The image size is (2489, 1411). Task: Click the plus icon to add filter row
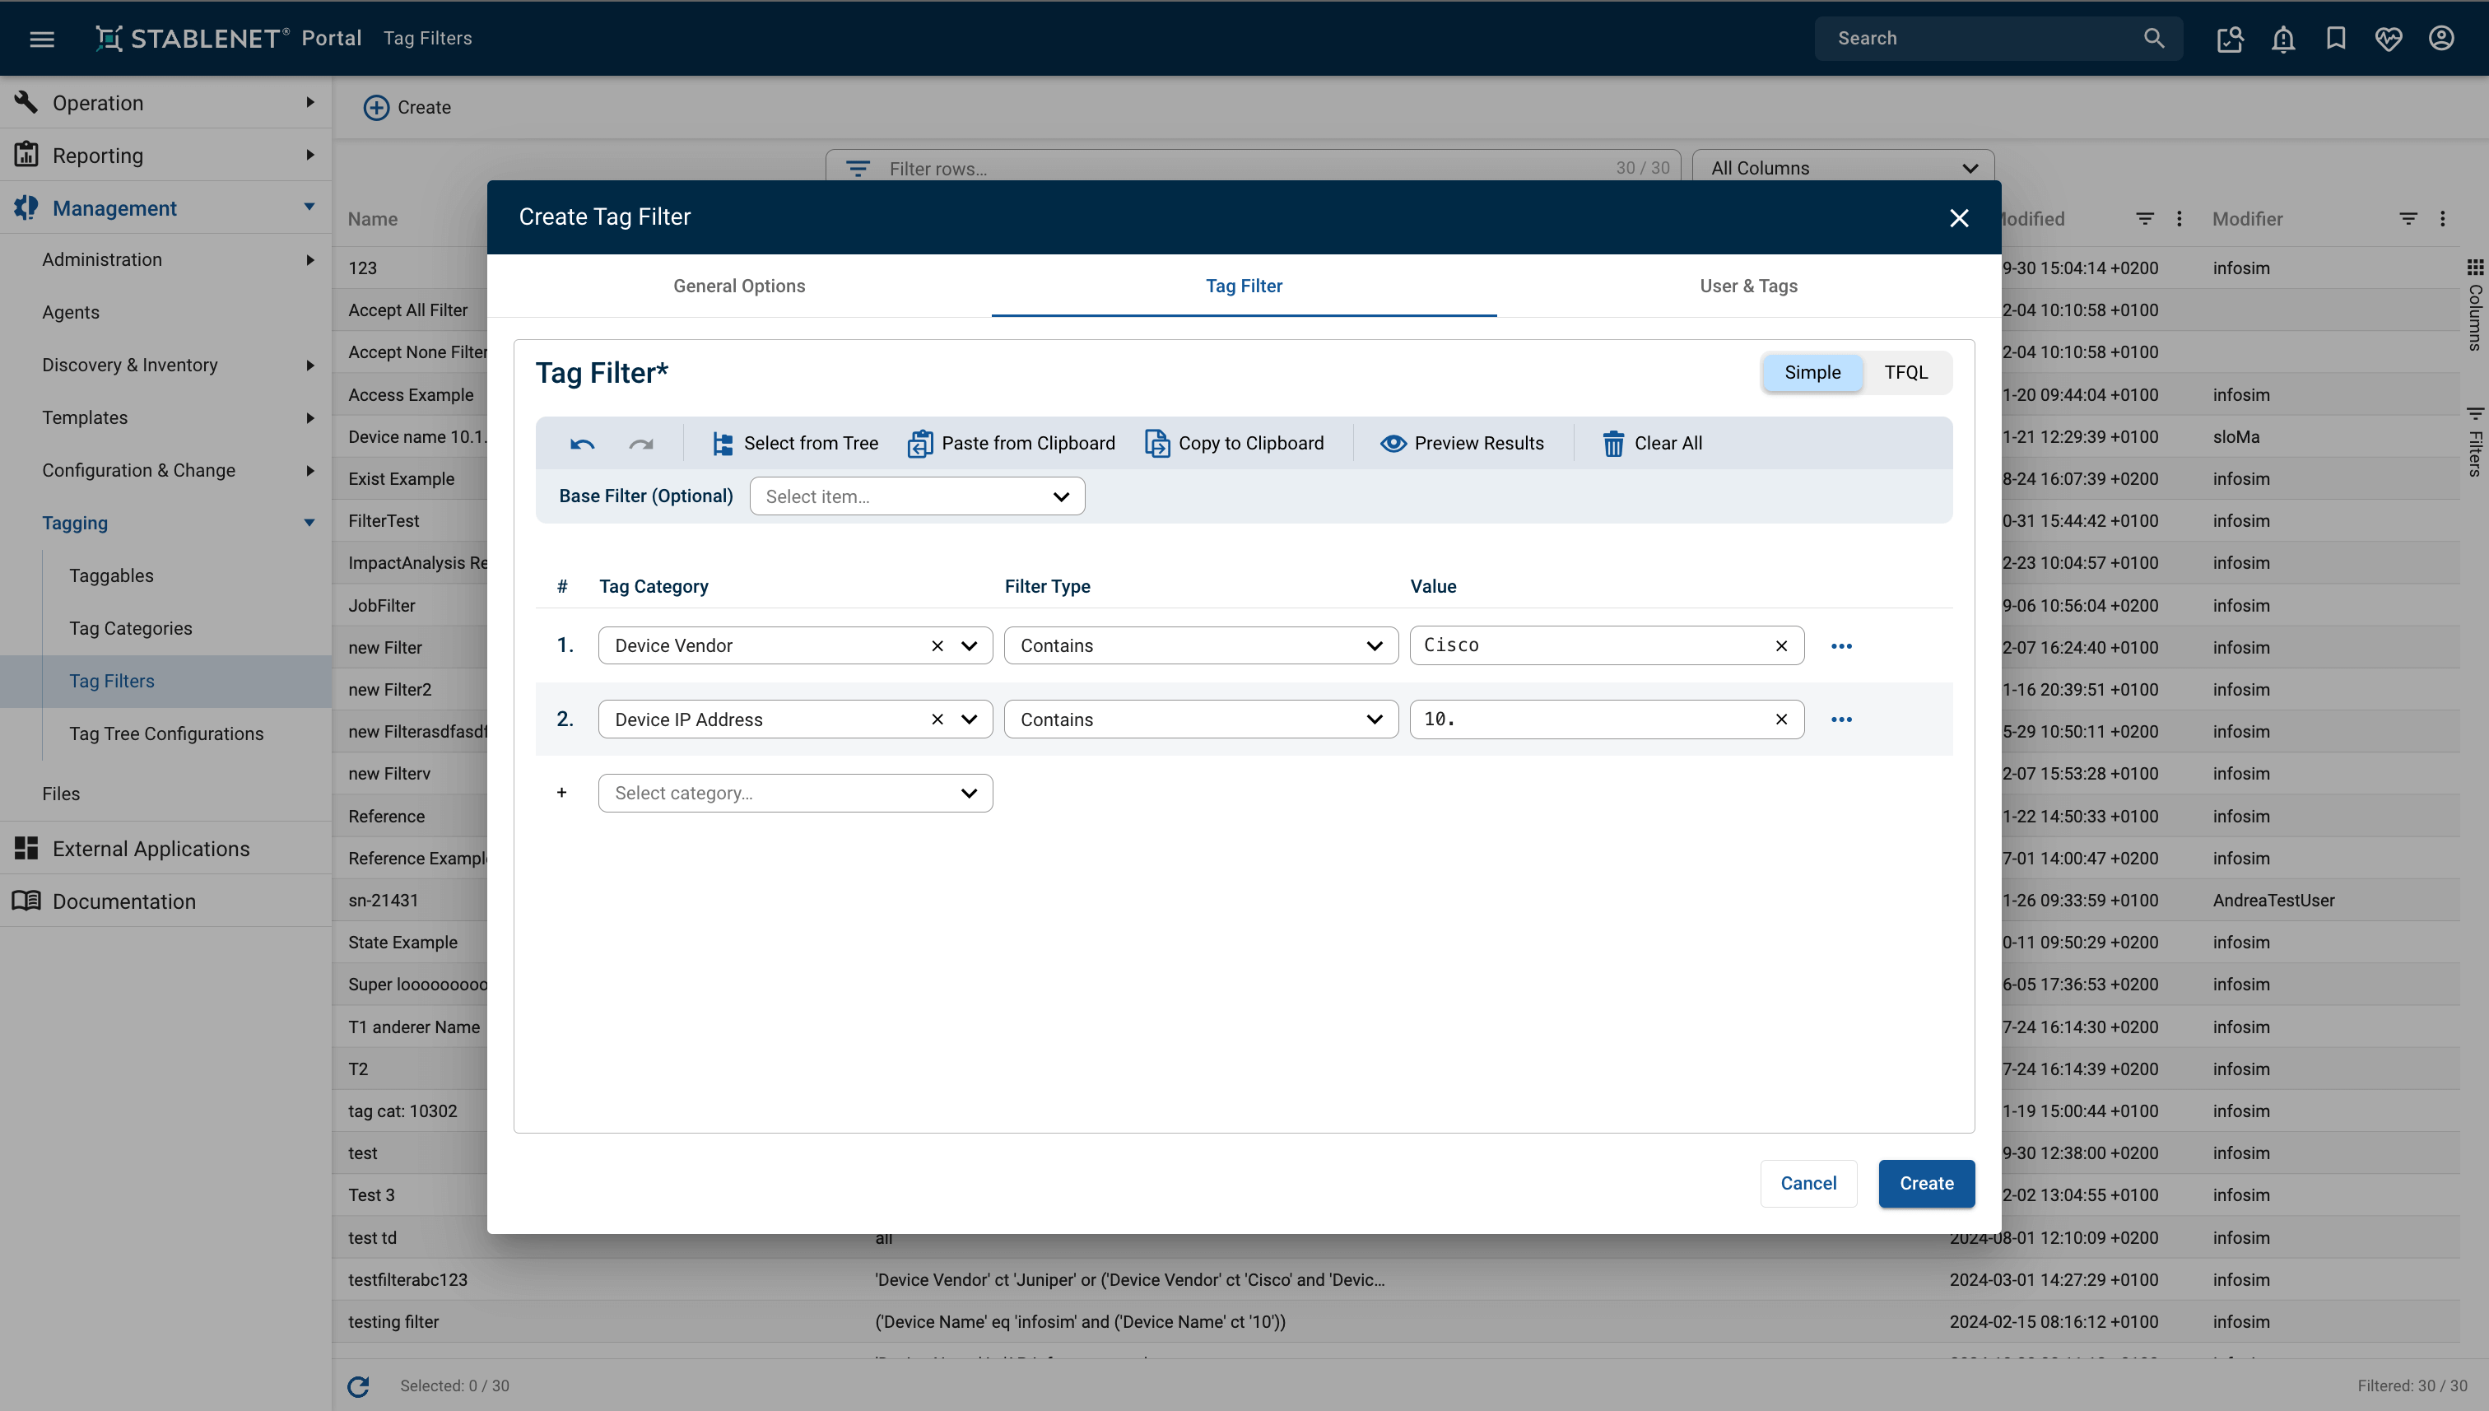tap(562, 794)
